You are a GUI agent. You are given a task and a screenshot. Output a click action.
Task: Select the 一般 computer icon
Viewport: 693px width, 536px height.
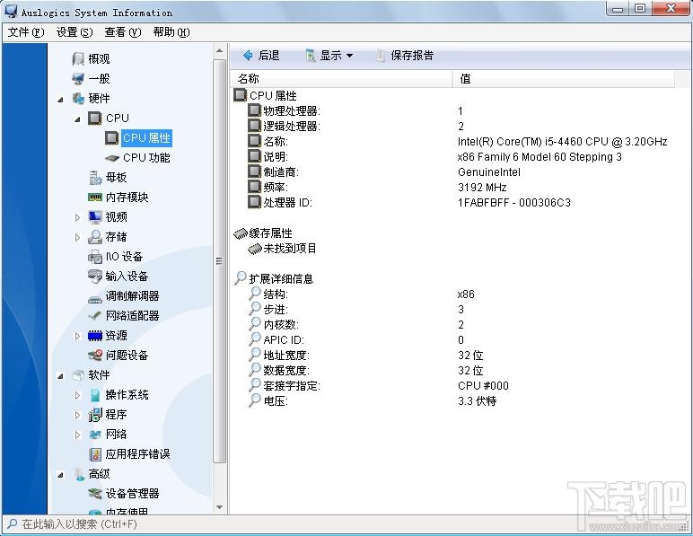click(x=78, y=79)
